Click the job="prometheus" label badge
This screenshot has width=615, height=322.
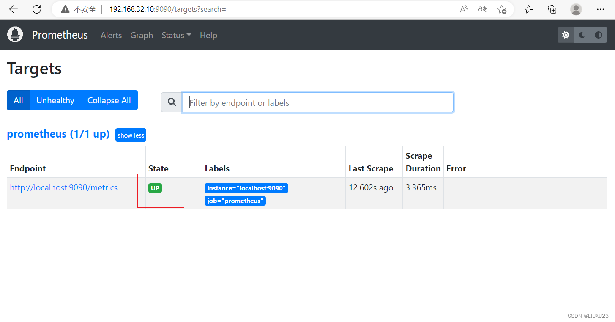pos(235,201)
